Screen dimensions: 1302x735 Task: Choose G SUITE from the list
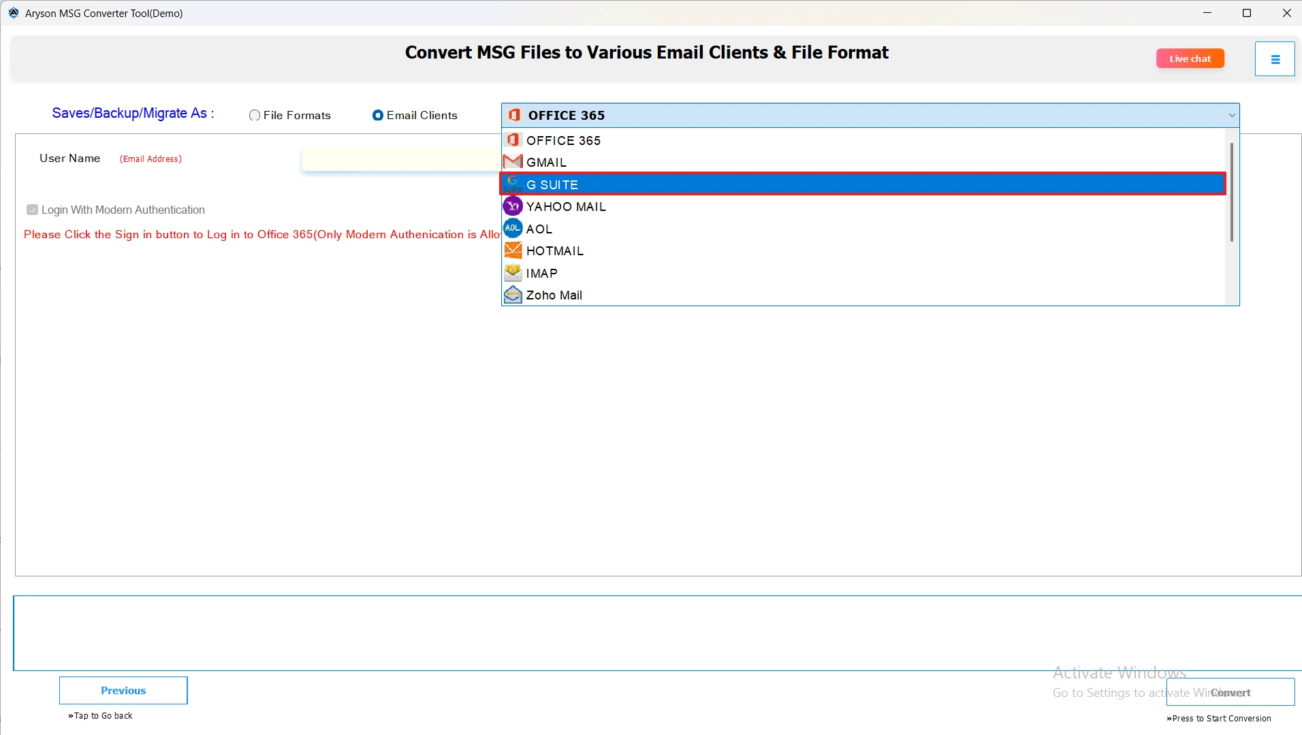click(x=863, y=184)
